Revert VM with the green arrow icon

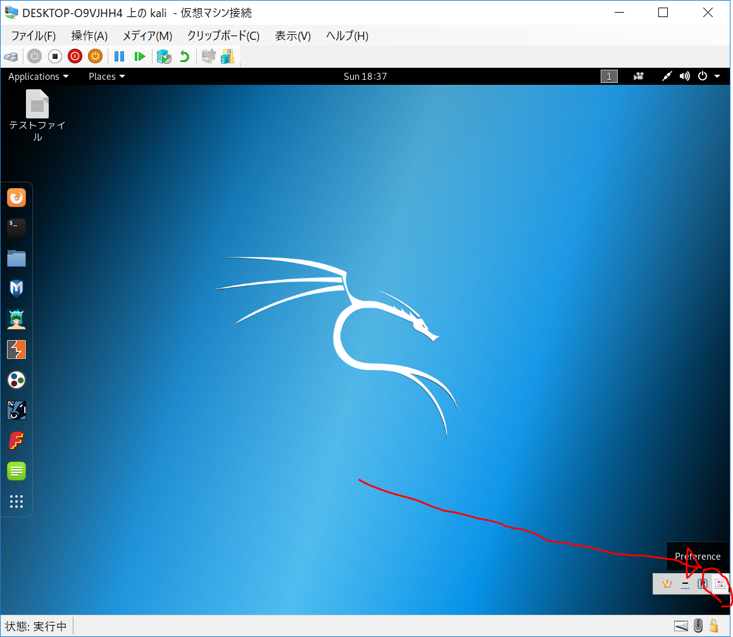tap(184, 56)
